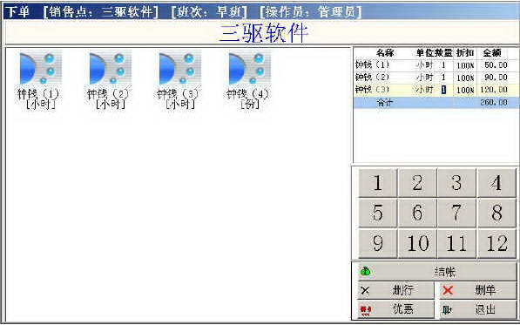Click the 小时 unit cell of 钟钱(1)
This screenshot has width=520, height=325.
coord(424,65)
